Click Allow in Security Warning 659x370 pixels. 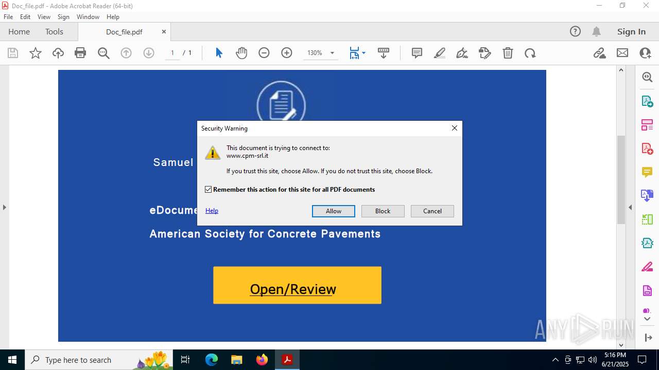tap(334, 211)
